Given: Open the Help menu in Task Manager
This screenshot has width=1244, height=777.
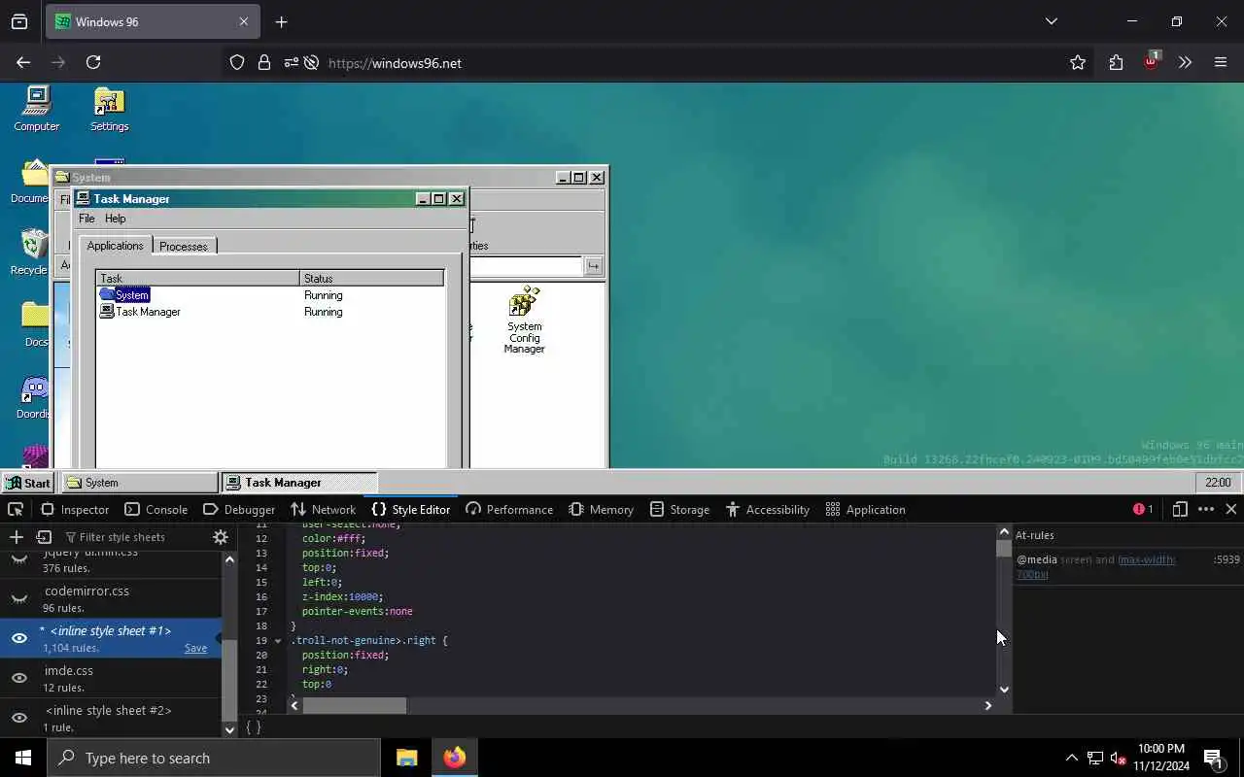Looking at the screenshot, I should (x=116, y=219).
